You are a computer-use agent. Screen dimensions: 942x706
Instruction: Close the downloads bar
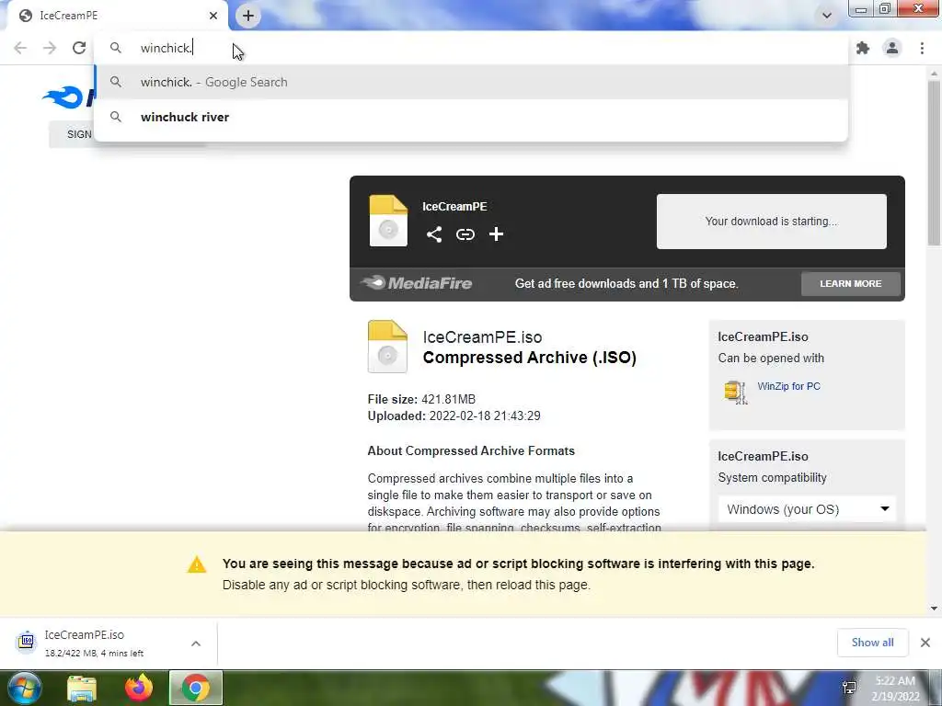pyautogui.click(x=925, y=643)
